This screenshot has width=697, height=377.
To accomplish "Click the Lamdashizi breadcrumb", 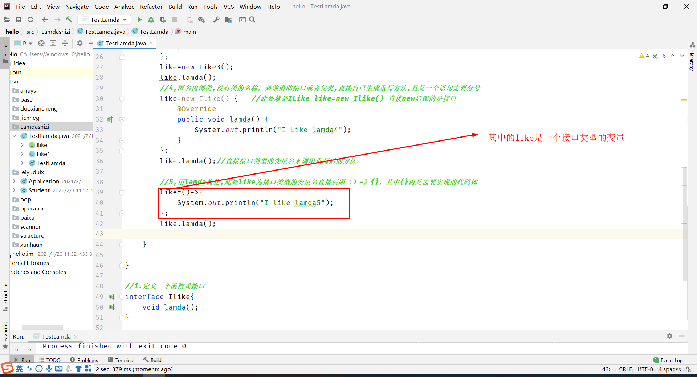I will [x=56, y=32].
